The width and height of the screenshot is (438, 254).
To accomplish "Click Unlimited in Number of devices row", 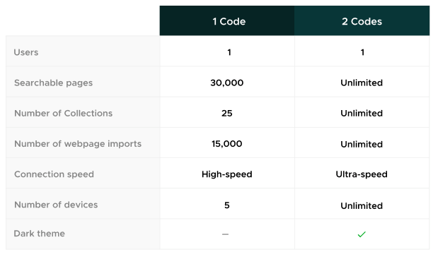I will 362,206.
